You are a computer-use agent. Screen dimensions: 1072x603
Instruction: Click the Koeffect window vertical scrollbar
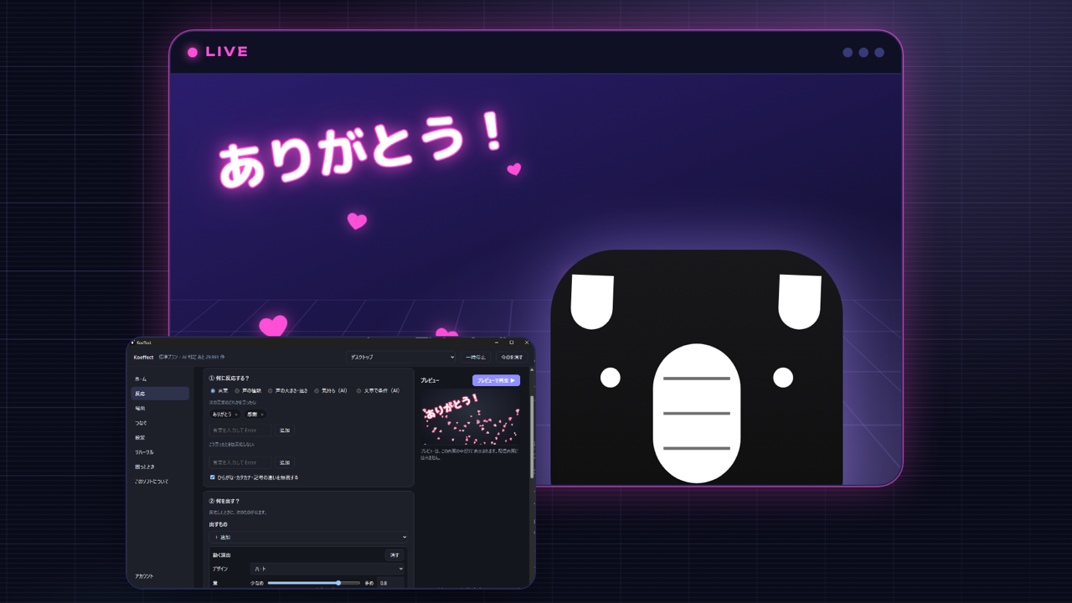(x=532, y=435)
